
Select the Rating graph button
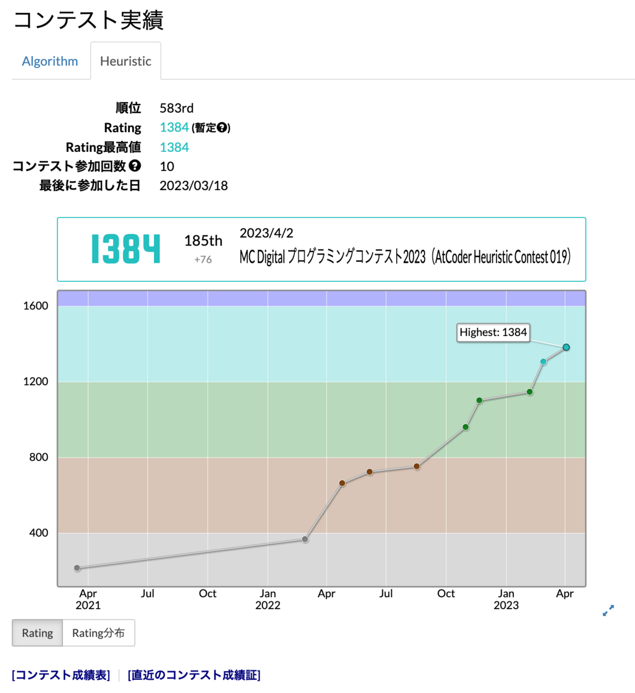tap(37, 633)
